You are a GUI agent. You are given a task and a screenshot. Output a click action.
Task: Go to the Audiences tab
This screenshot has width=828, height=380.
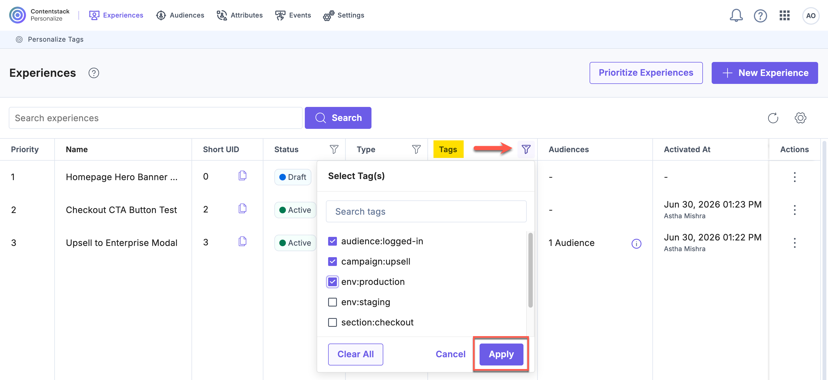180,15
